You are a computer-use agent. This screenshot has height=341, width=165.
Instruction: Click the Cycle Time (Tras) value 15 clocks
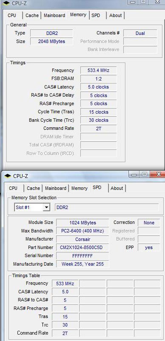pos(98,112)
